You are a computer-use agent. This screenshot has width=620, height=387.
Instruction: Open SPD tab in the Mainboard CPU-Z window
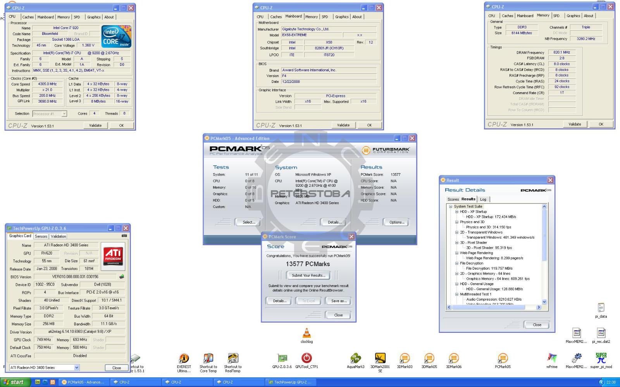pyautogui.click(x=325, y=17)
